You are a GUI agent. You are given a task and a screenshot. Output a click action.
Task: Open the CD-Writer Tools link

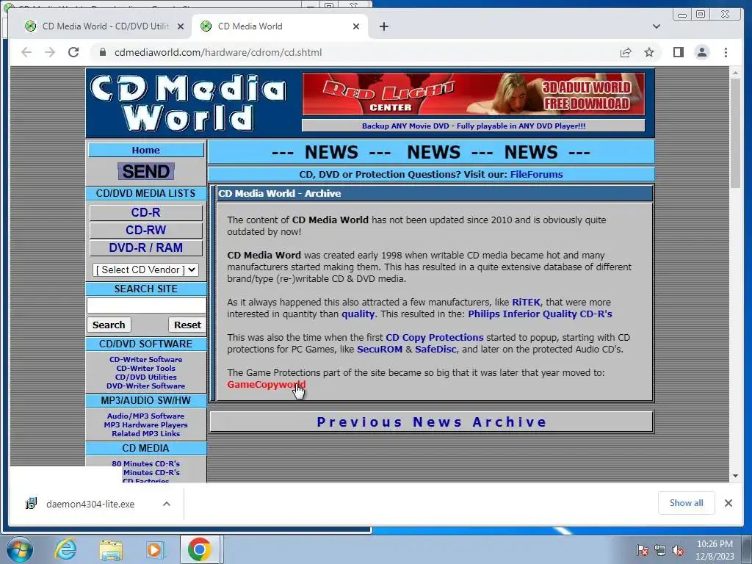[x=146, y=369]
